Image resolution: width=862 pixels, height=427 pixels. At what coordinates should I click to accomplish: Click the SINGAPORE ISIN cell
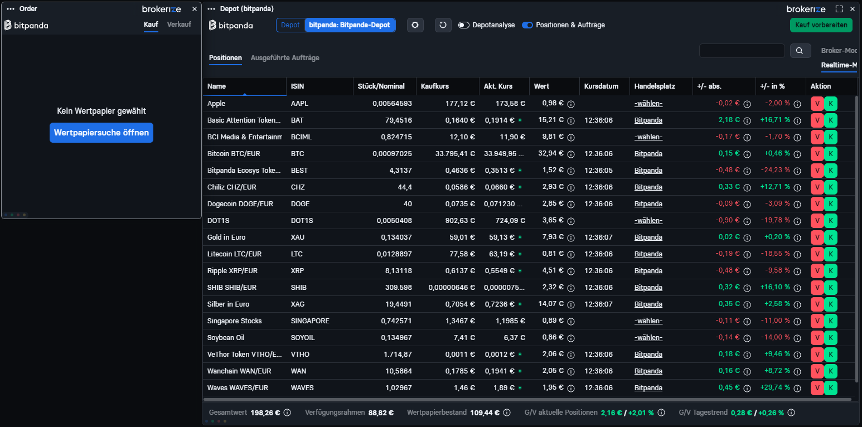pos(310,321)
